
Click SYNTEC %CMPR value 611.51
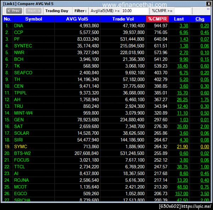[161, 46]
